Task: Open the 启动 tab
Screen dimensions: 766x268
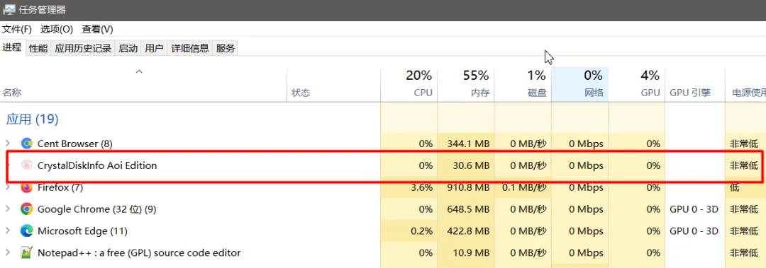Action: pos(128,48)
